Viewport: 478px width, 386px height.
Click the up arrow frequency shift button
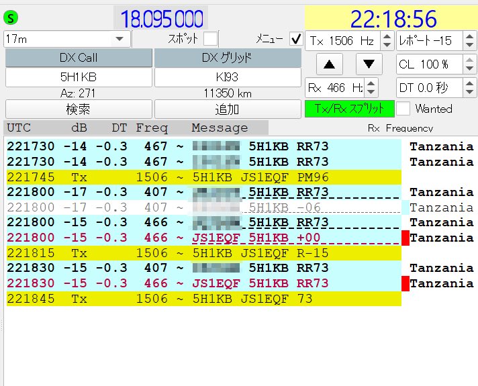click(329, 64)
